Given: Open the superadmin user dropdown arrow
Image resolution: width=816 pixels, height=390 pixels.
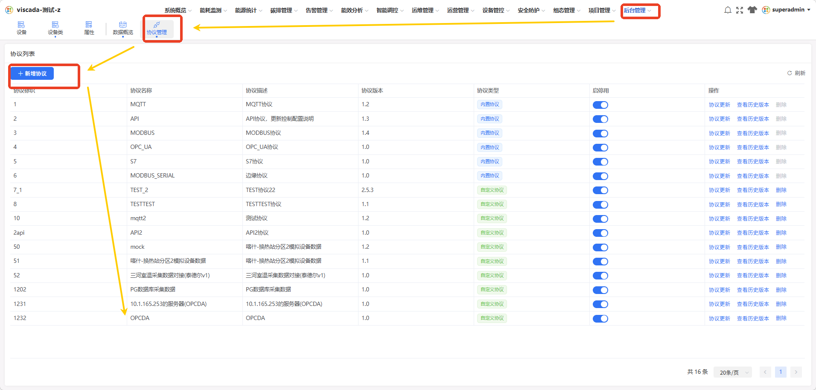Looking at the screenshot, I should 808,10.
